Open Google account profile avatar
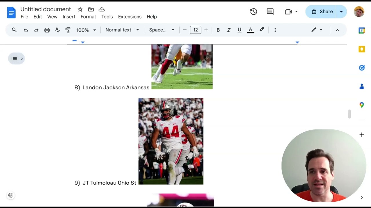 pyautogui.click(x=359, y=12)
